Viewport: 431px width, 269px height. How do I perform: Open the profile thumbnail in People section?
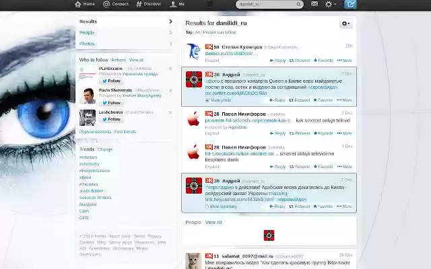[269, 235]
